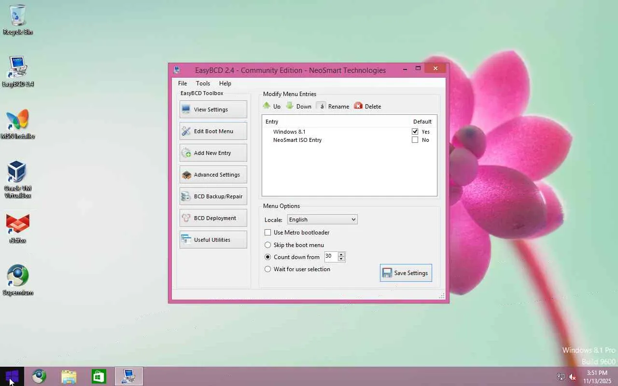Minimize the EasyBCD window
The height and width of the screenshot is (386, 618).
(405, 69)
